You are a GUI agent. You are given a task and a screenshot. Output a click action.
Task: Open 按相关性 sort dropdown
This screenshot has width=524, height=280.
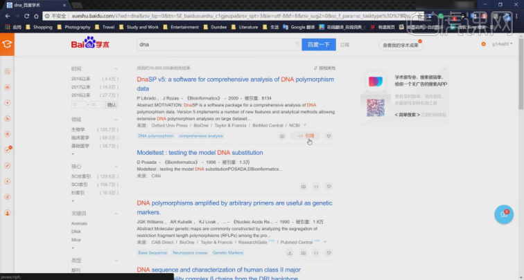point(324,68)
